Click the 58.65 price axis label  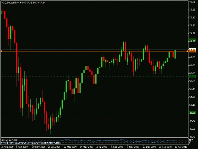(192, 81)
